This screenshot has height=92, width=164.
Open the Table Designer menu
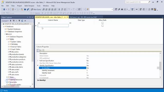[x=29, y=6]
